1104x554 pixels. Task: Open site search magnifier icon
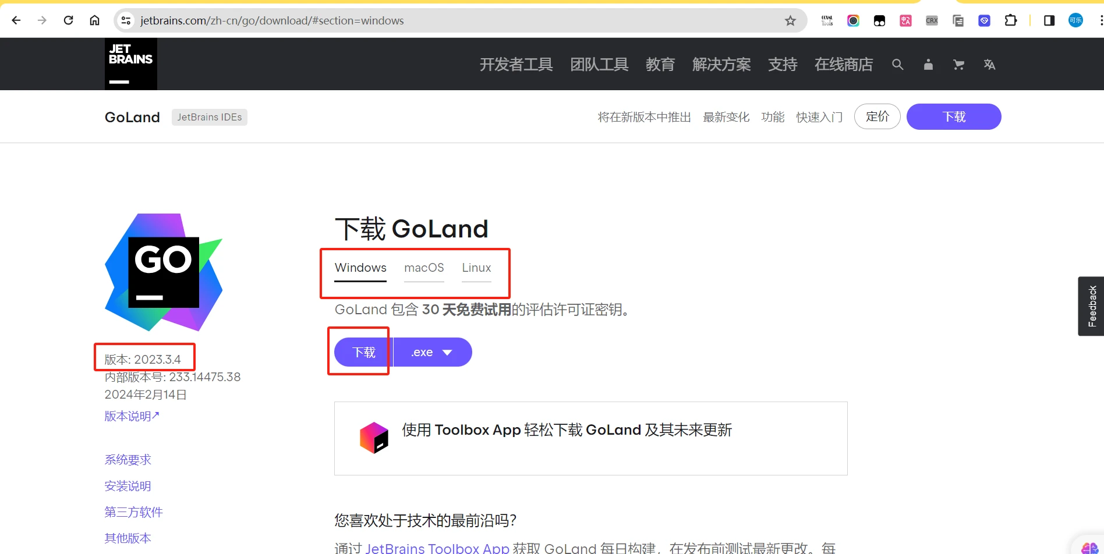(x=898, y=65)
